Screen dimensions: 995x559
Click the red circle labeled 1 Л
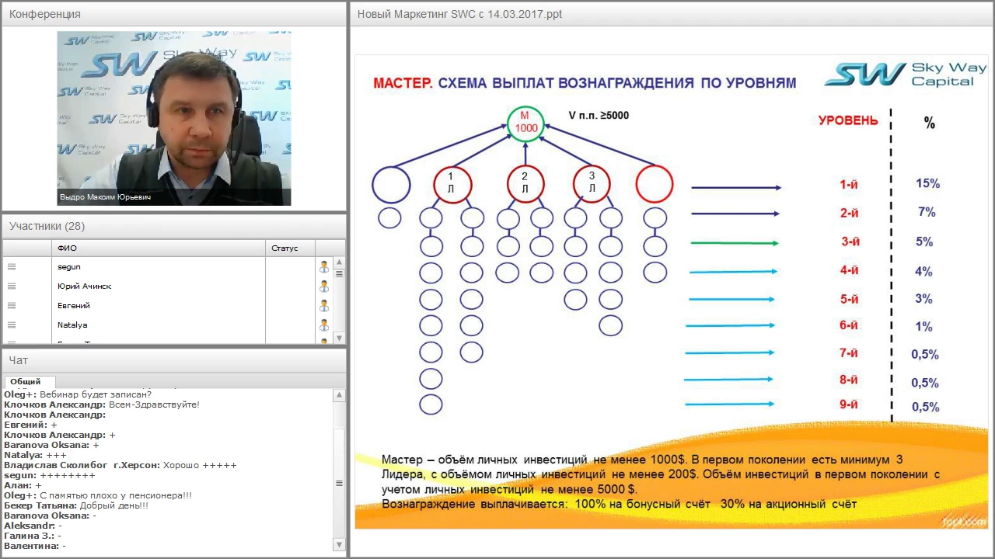point(452,185)
